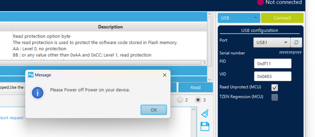Click the refresh ports icon button
Image resolution: width=315 pixels, height=137 pixels.
point(296,43)
